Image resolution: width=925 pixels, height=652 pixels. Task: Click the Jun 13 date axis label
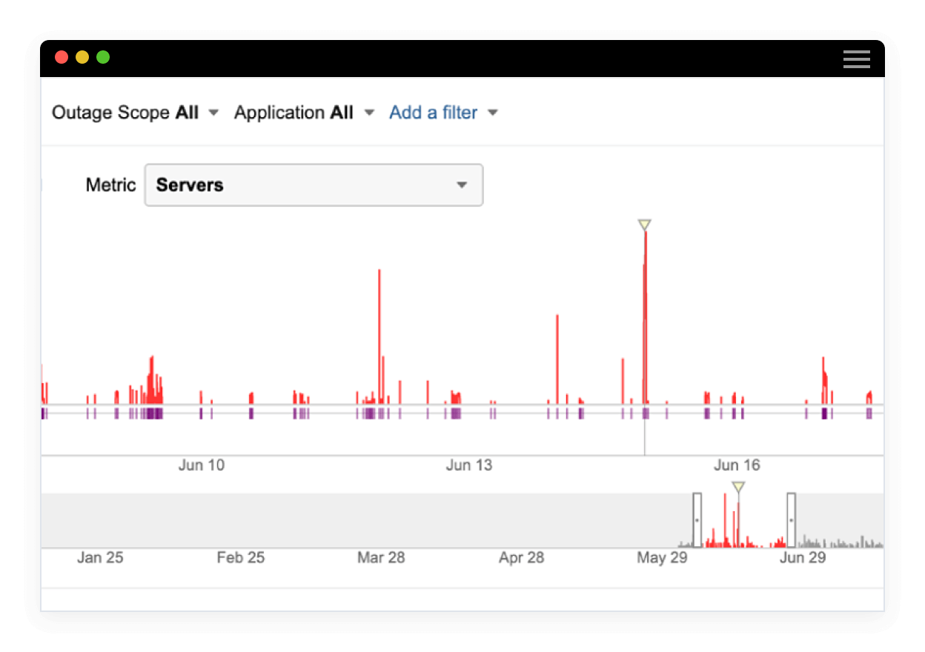[x=468, y=465]
